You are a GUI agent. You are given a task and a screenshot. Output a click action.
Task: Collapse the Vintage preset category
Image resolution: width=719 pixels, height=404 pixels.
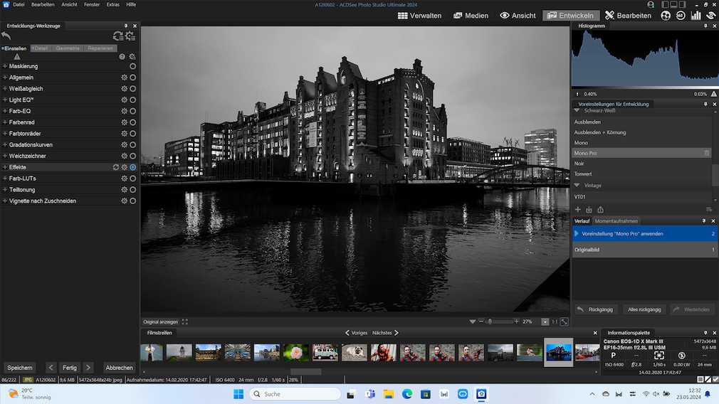(x=577, y=186)
